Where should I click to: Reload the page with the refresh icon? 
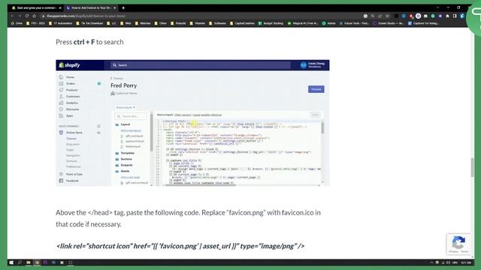(x=27, y=16)
